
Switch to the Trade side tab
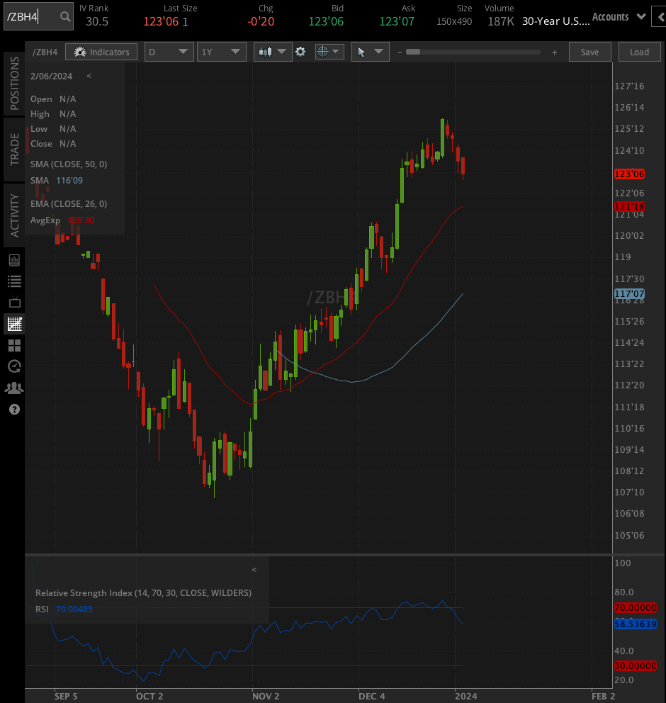[14, 150]
